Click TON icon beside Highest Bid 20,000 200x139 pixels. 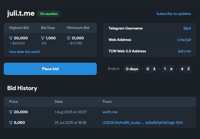pos(11,38)
